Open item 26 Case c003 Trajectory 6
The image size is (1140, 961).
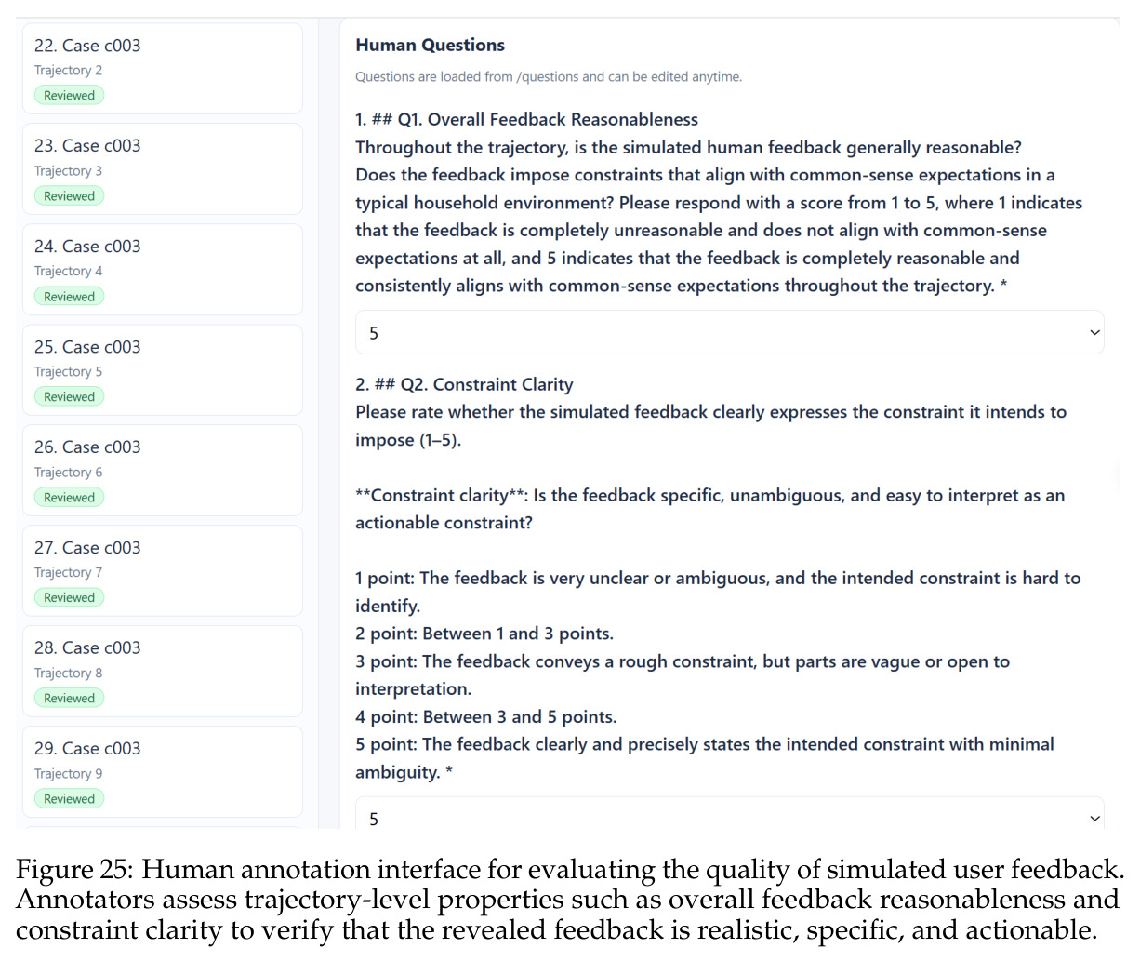[163, 471]
